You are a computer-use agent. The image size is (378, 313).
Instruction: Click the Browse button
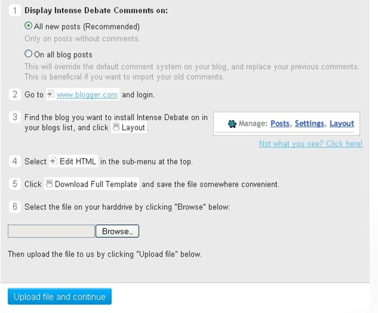tap(117, 231)
